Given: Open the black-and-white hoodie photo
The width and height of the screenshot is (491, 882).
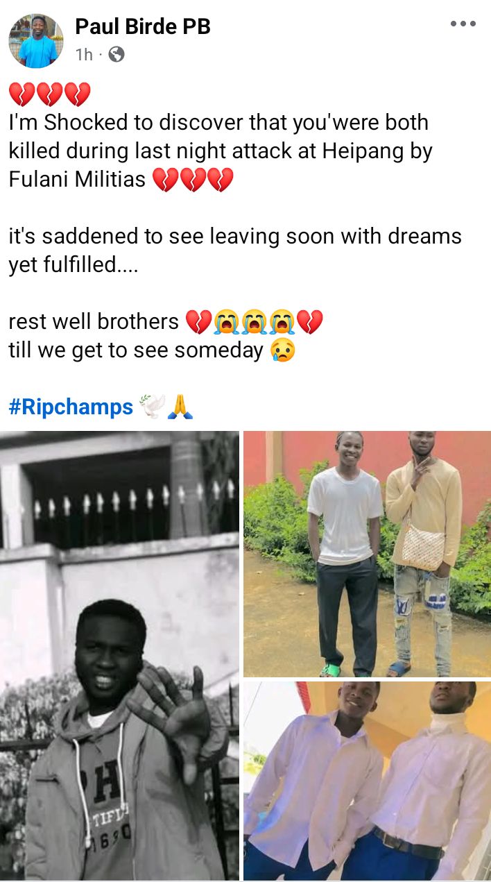Looking at the screenshot, I should [119, 656].
